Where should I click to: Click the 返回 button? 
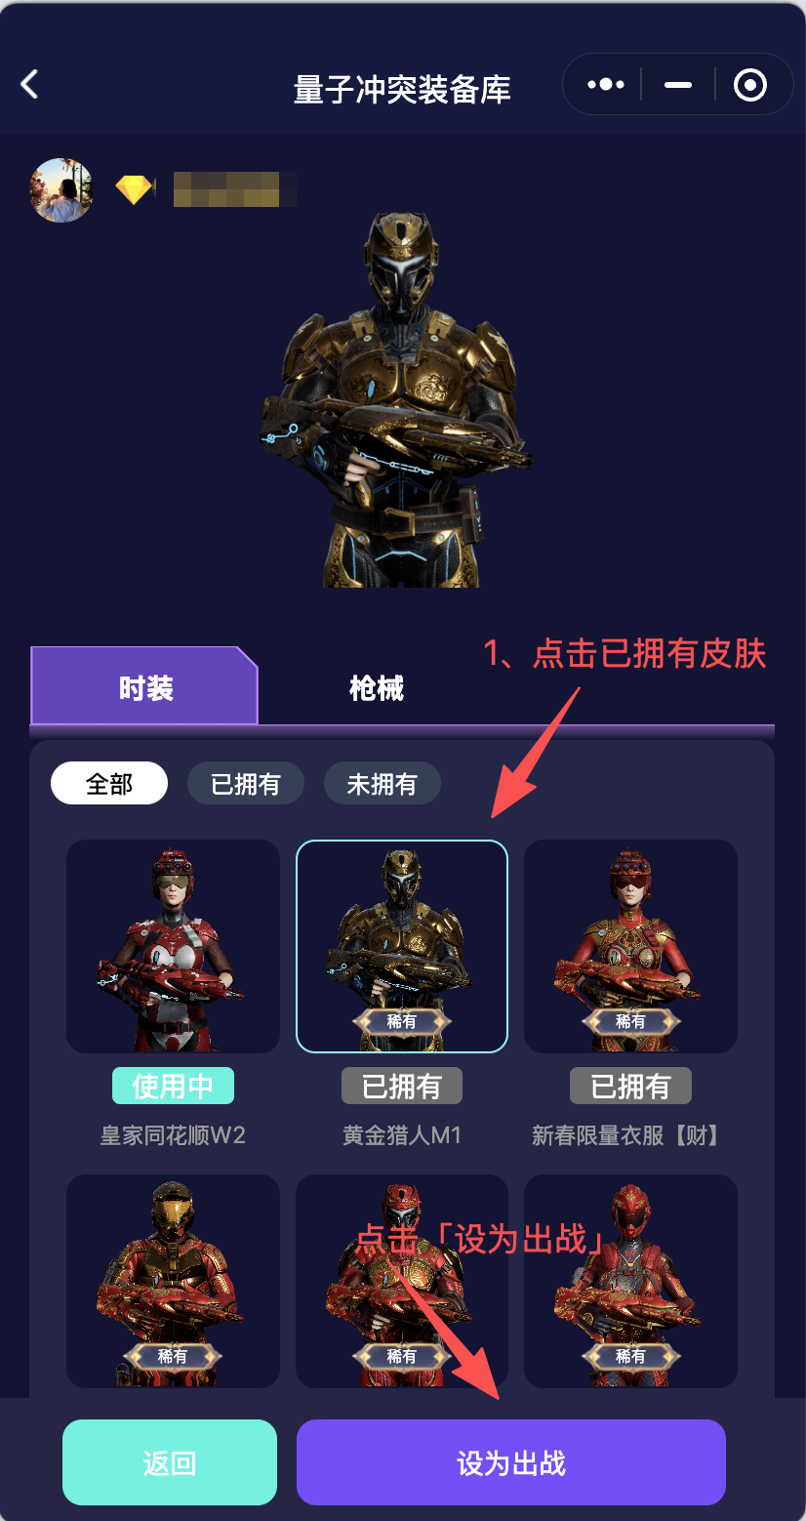coord(170,1462)
